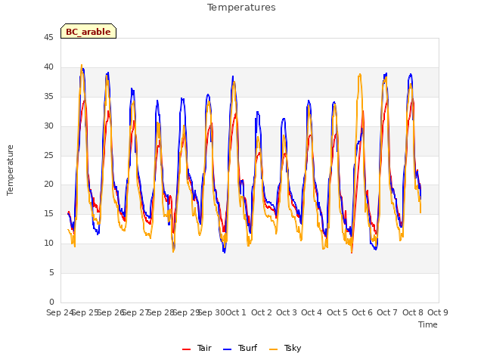Click the Oct 3 x-axis label

tap(287, 312)
